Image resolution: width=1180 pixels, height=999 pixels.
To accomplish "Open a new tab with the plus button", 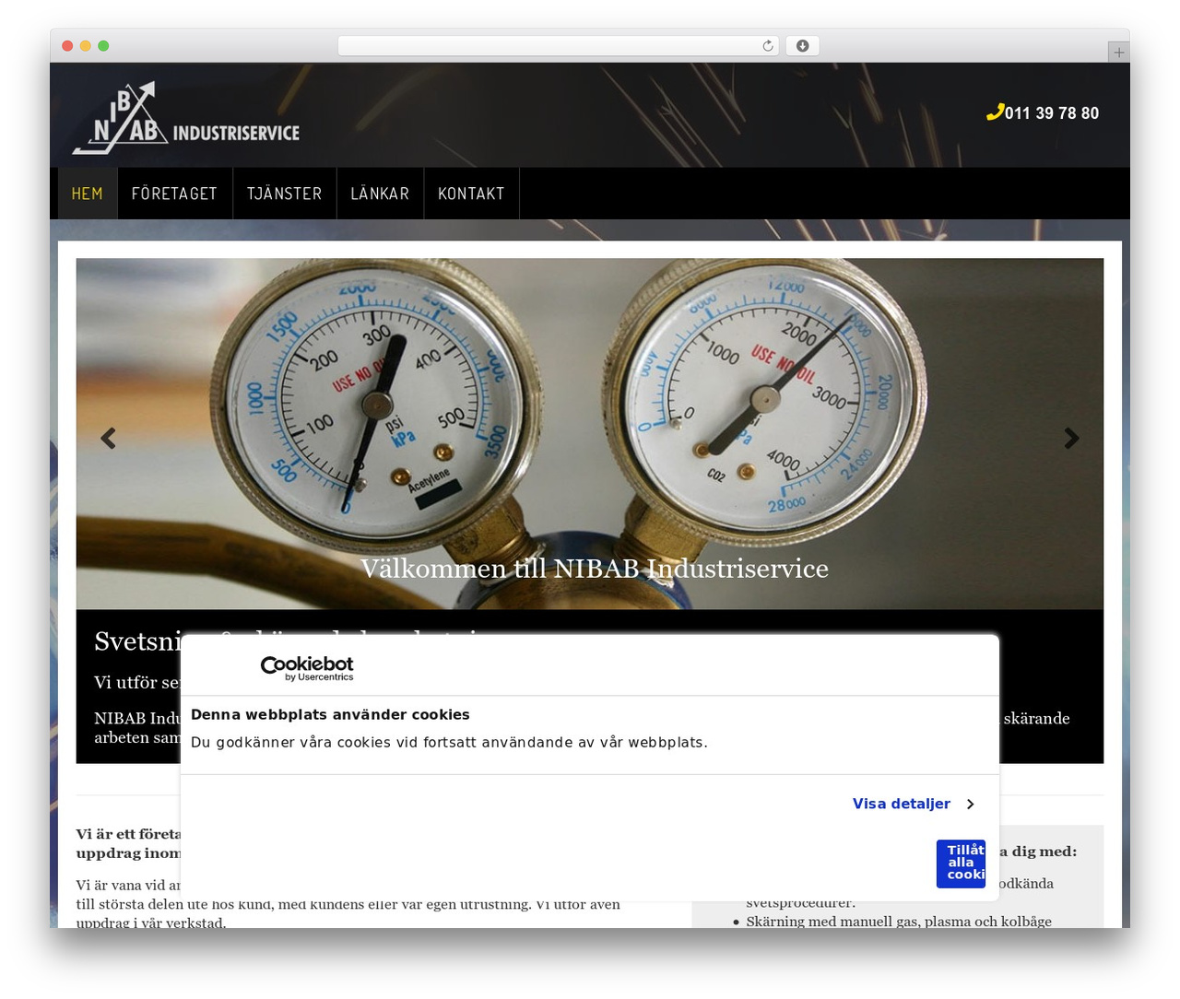I will pos(1118,53).
